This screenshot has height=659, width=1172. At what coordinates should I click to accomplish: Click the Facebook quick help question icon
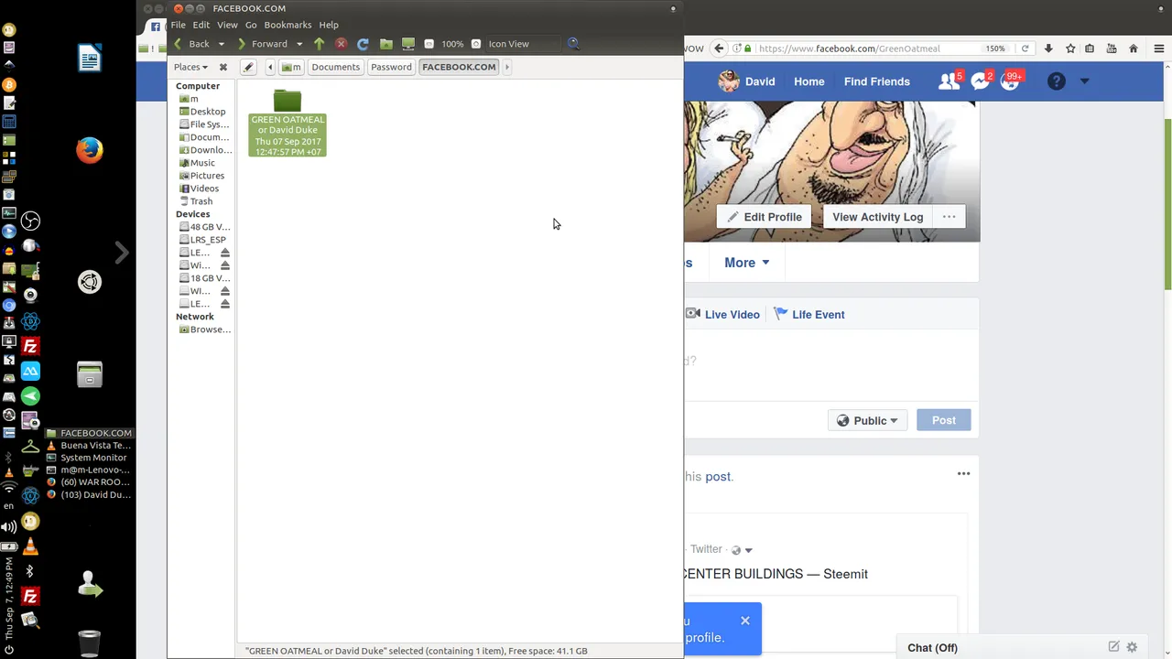click(x=1057, y=81)
